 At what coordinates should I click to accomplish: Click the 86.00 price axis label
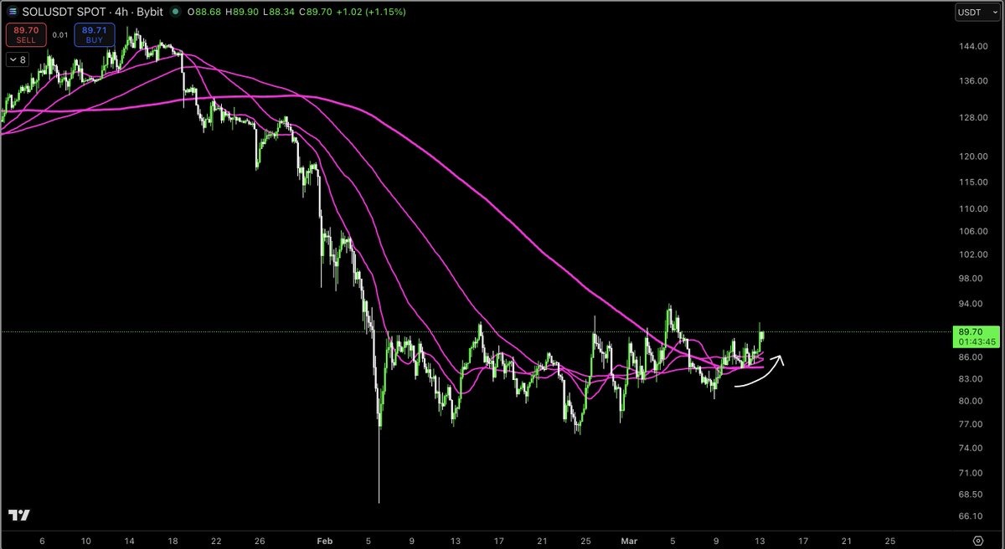pyautogui.click(x=971, y=357)
